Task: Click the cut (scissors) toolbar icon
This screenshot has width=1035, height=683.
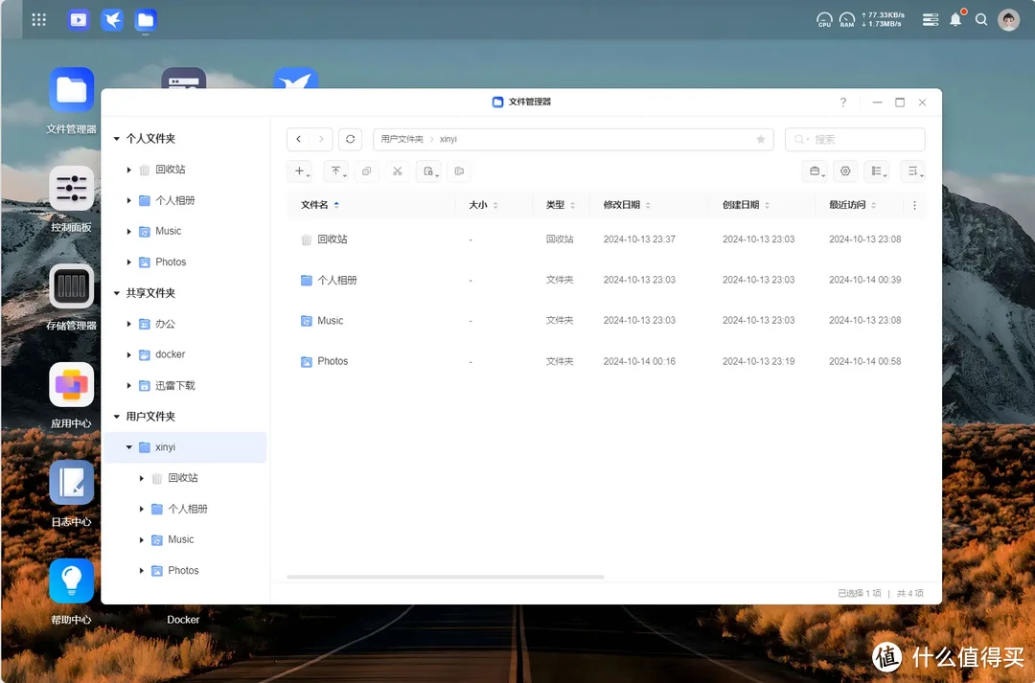Action: click(x=397, y=171)
